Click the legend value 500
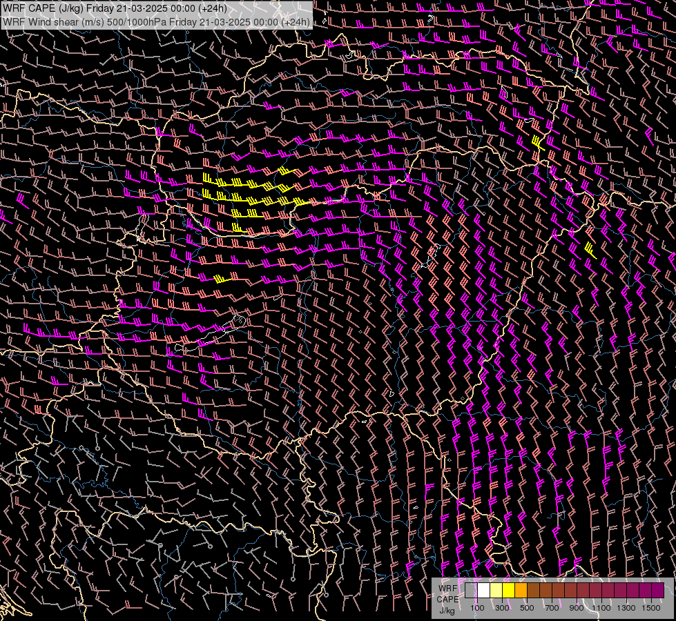The image size is (676, 621). point(527,608)
